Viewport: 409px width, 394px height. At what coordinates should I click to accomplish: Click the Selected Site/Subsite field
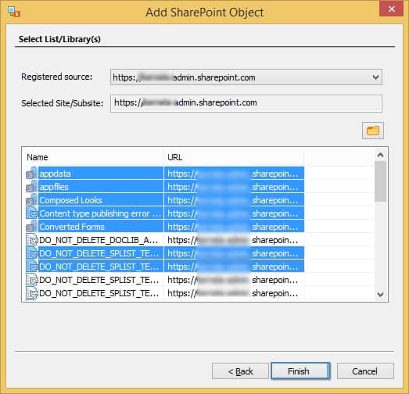(x=246, y=103)
